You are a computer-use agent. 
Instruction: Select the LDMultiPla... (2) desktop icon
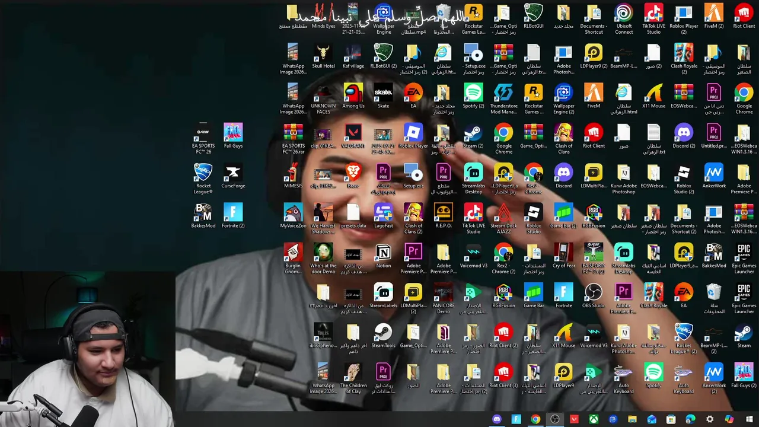[x=413, y=299]
